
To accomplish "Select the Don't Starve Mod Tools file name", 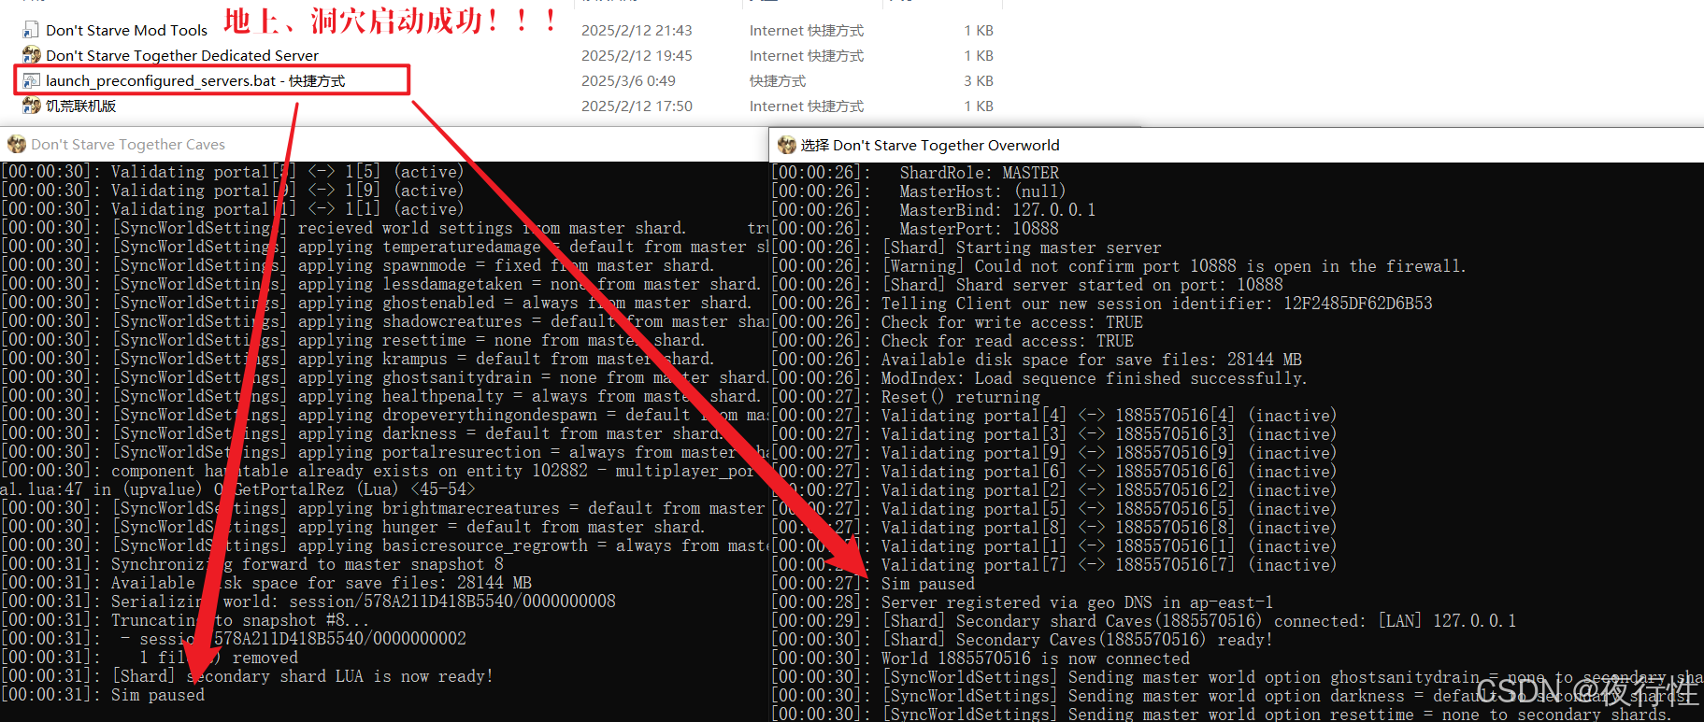I will click(126, 30).
